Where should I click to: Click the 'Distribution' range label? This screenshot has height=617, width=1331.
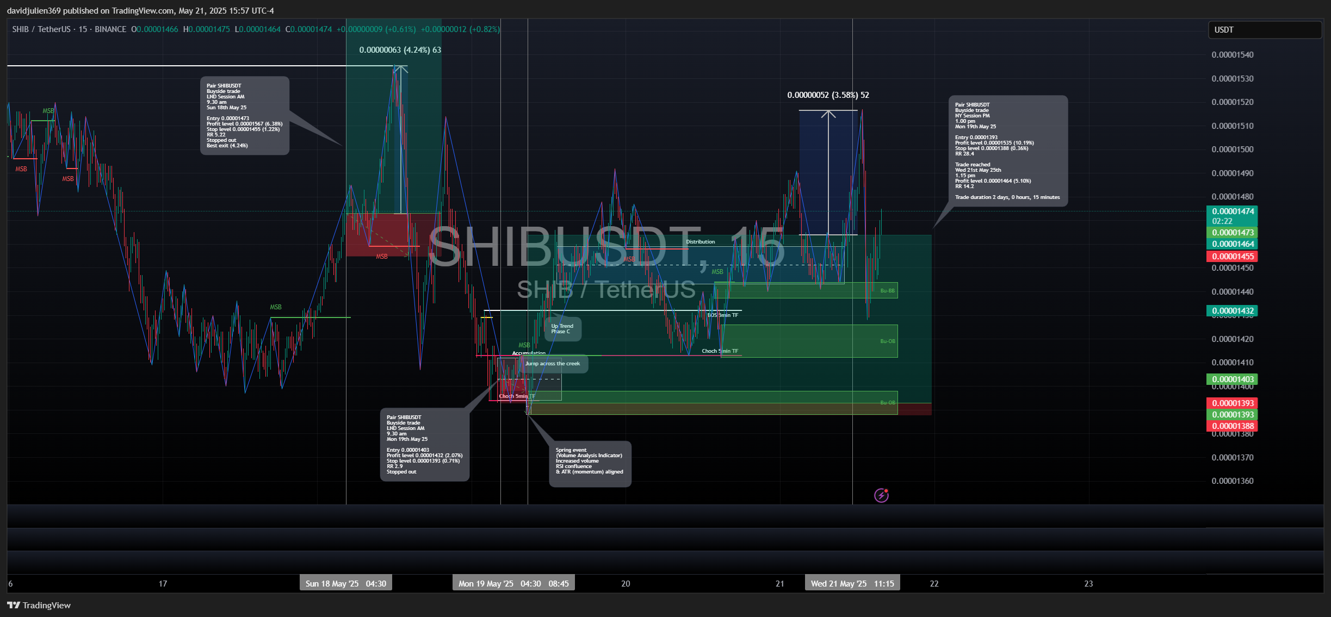701,242
